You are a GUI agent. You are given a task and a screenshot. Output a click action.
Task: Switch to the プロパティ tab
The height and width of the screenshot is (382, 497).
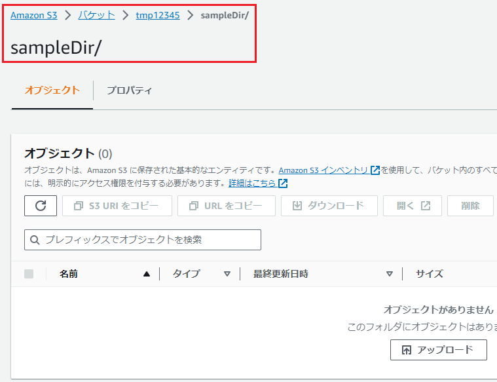(x=129, y=90)
